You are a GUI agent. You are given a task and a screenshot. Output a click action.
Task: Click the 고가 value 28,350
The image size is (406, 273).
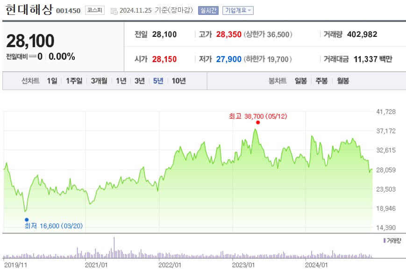pos(228,35)
